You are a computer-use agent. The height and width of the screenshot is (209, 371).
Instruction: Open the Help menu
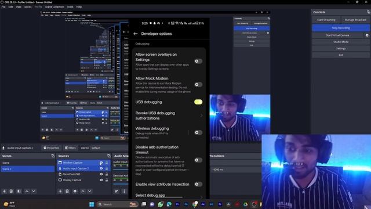click(79, 7)
